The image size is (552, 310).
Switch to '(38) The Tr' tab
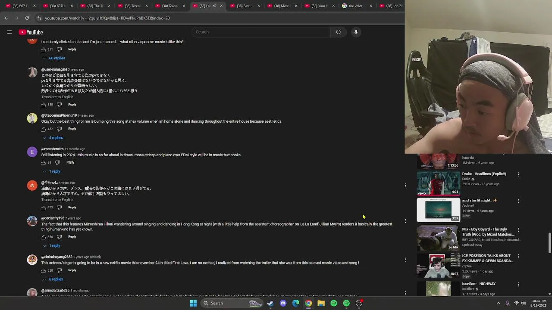(x=95, y=6)
